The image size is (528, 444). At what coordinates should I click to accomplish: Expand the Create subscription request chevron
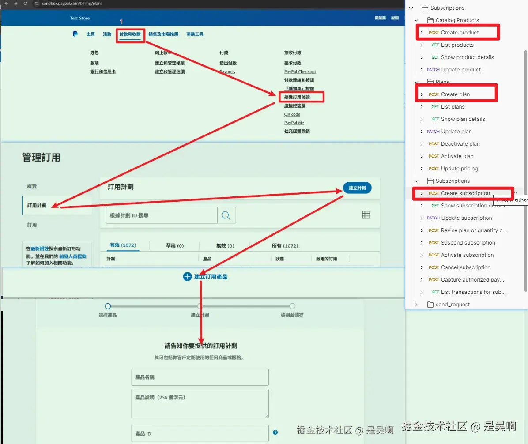point(422,193)
